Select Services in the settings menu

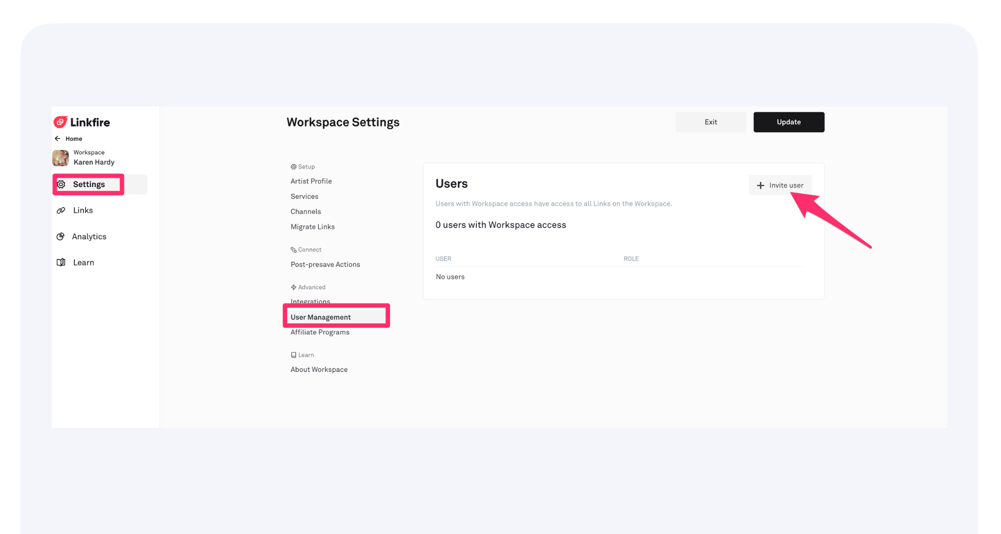304,196
